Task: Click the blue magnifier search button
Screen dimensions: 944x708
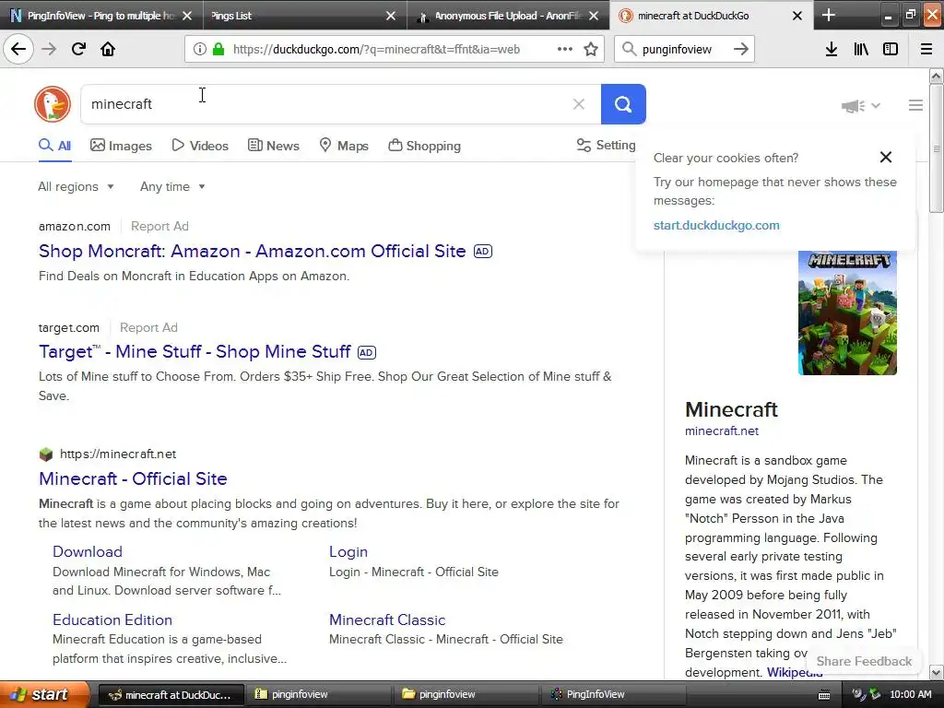Action: [623, 104]
